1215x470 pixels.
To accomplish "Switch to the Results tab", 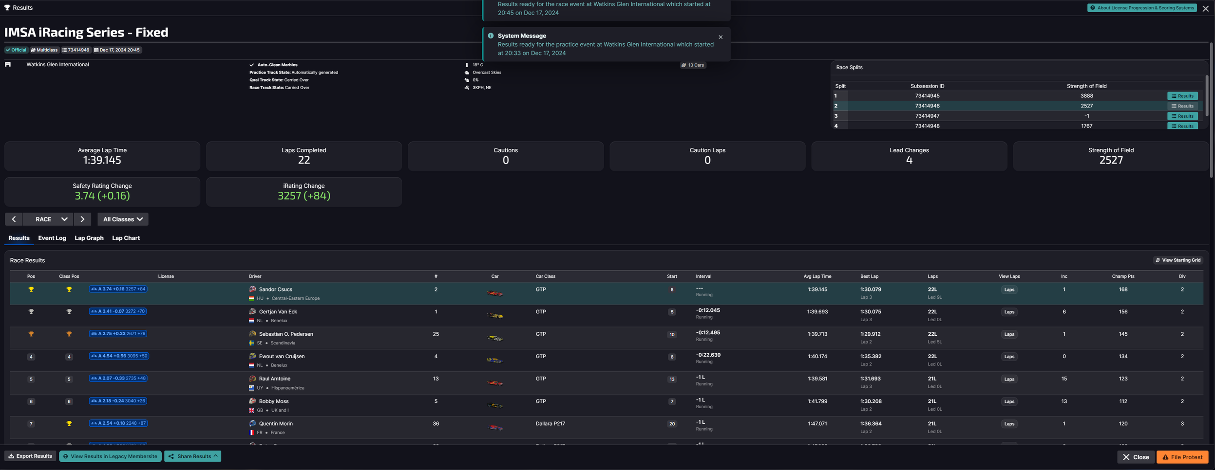I will [19, 238].
